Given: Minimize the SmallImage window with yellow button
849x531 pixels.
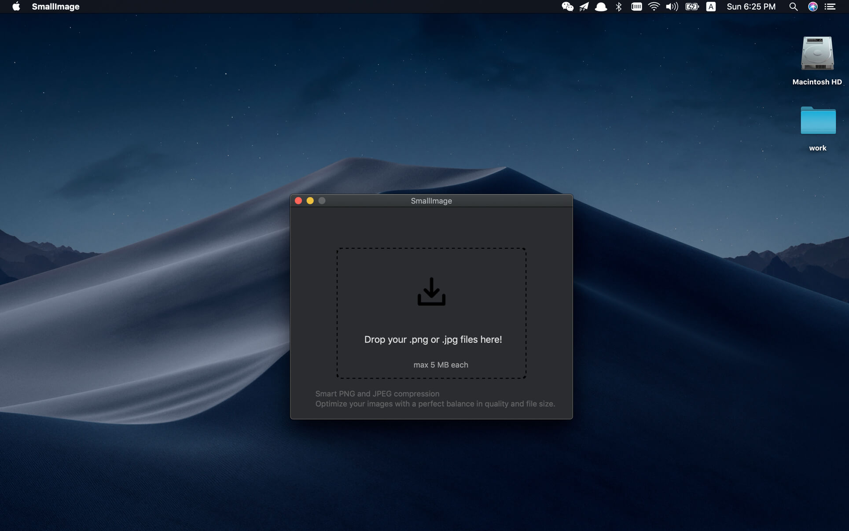Looking at the screenshot, I should 310,201.
